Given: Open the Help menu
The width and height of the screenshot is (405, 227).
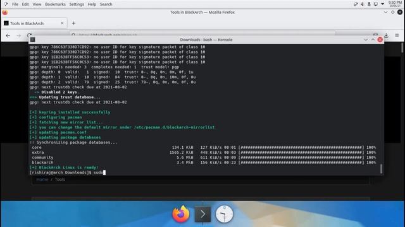Looking at the screenshot, I should point(92,4).
